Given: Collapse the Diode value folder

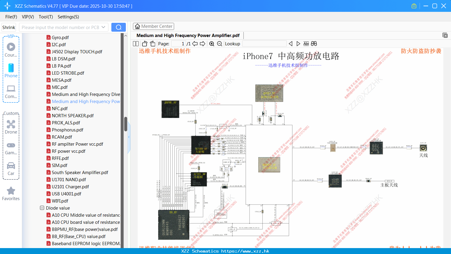Looking at the screenshot, I should [x=42, y=208].
